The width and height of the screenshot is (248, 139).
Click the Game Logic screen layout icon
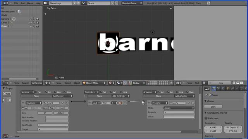click(x=45, y=3)
